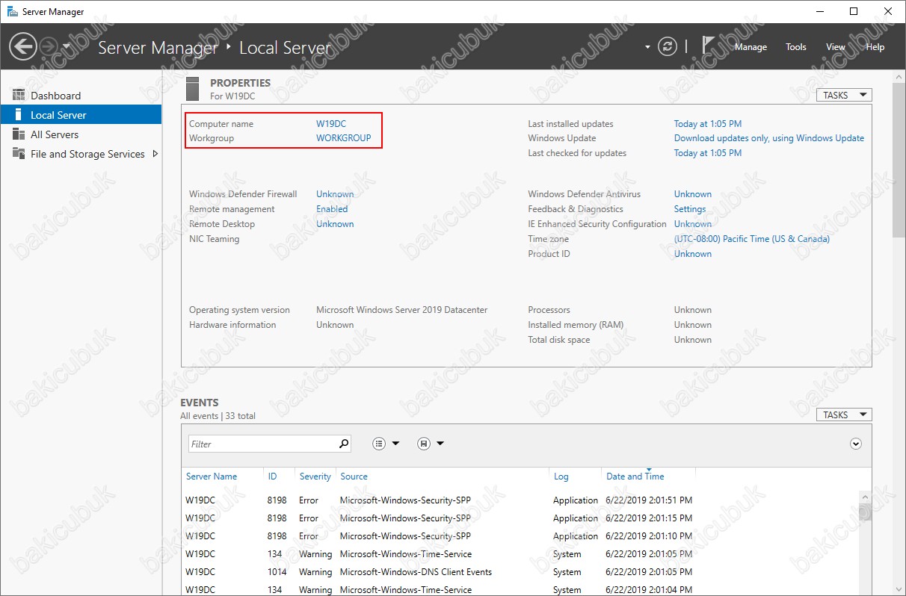This screenshot has height=596, width=906.
Task: Collapse the Events section chevron
Action: pyautogui.click(x=856, y=444)
